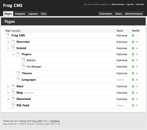
Task: Open the Blog page
Action: tap(20, 93)
